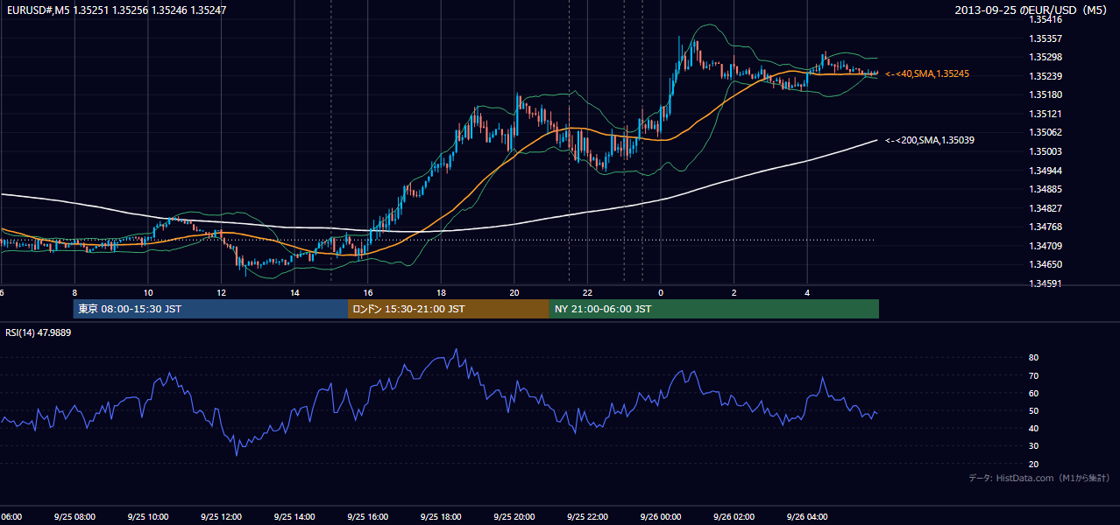Click RSI axis level 20
Image resolution: width=1120 pixels, height=525 pixels.
tap(1033, 464)
